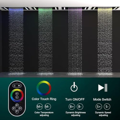Click the "Dynamic Speed adjusting" caption

[x=103, y=114]
